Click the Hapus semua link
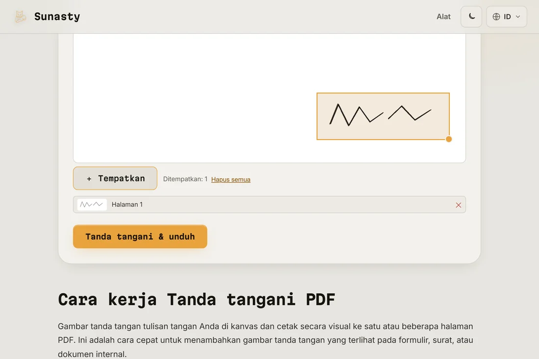This screenshot has height=359, width=539. point(231,179)
